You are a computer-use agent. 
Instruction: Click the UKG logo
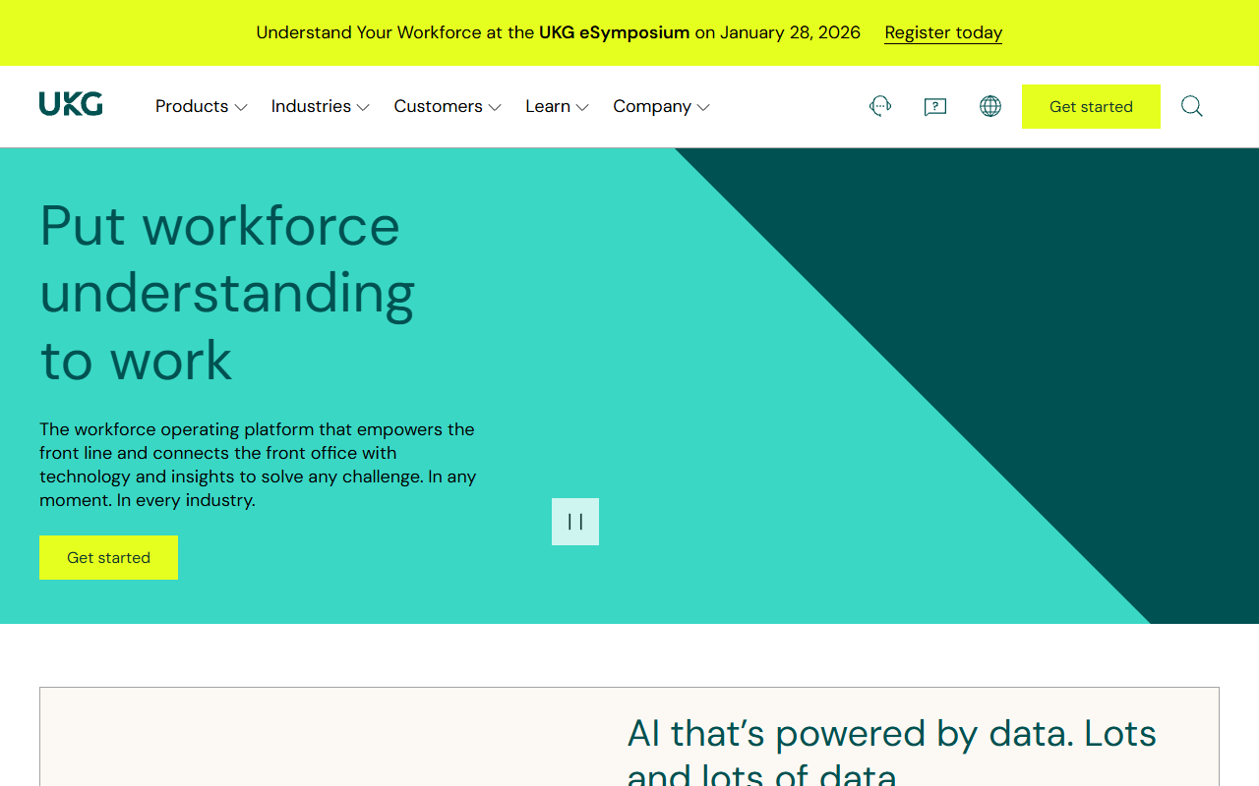point(71,104)
